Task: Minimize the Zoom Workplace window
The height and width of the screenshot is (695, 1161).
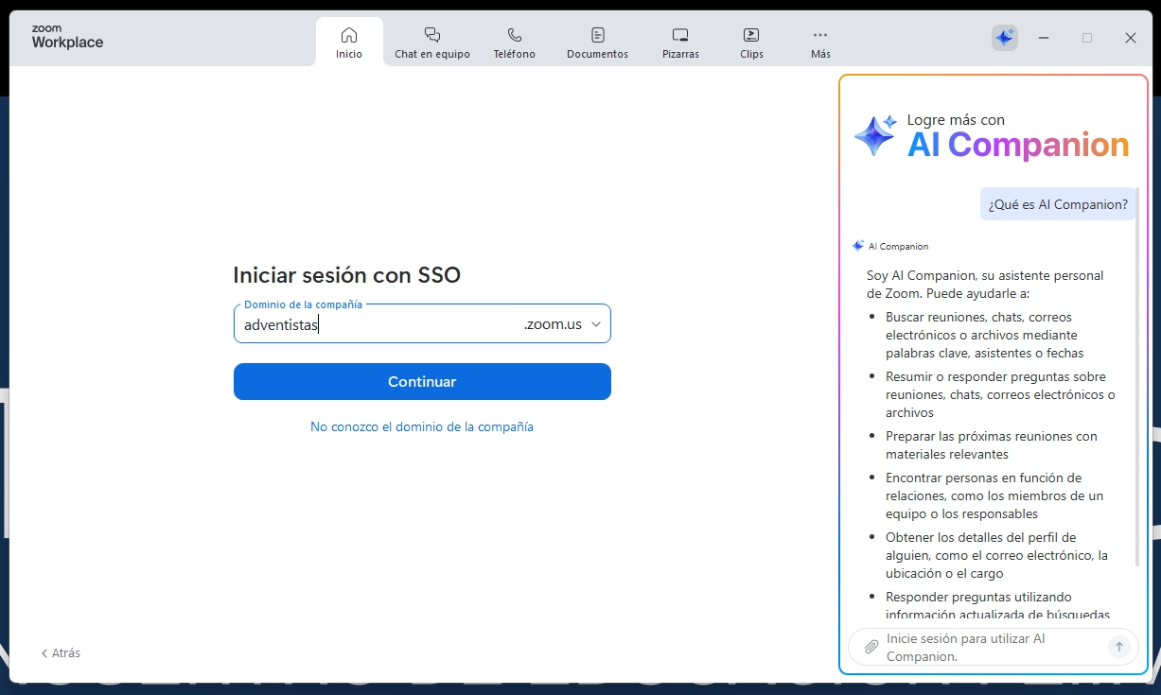Action: pyautogui.click(x=1044, y=38)
